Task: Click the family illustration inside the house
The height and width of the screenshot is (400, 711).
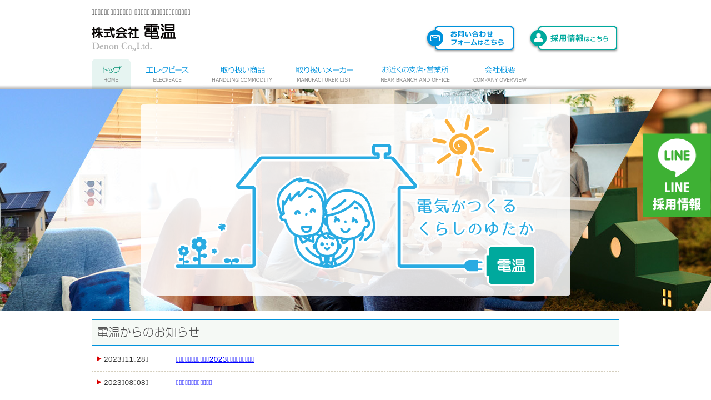Action: [x=325, y=222]
